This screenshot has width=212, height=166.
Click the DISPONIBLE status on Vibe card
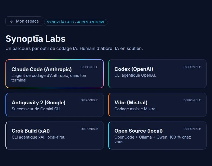click(x=192, y=100)
